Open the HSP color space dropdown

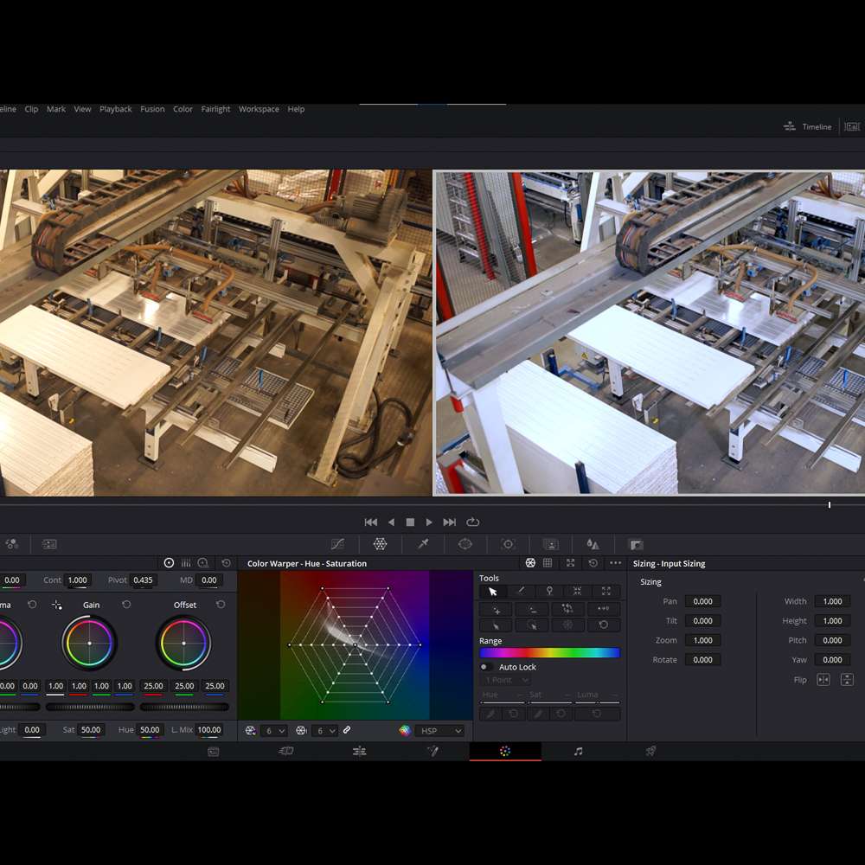439,730
